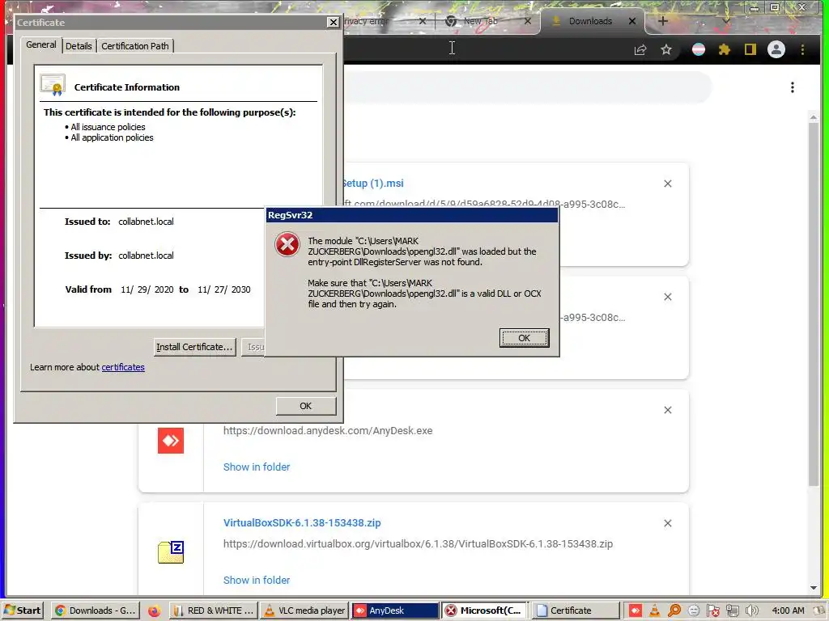Select the General tab in Certificate window

(41, 45)
